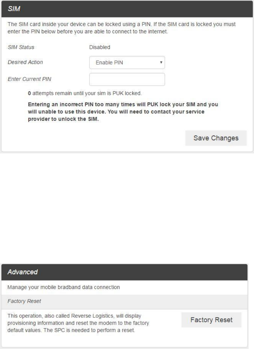Click the arrow on Enable PIN combo box
The width and height of the screenshot is (254, 349).
pyautogui.click(x=161, y=62)
